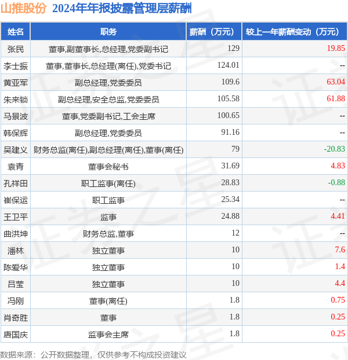348x360 pixels.
Task: Click the name 陈爱华
Action: [16, 267]
